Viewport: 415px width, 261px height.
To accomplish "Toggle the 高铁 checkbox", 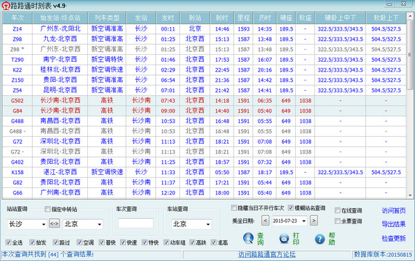I will [193, 242].
